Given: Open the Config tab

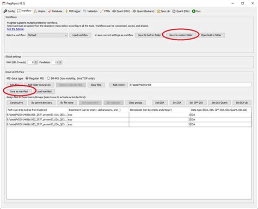Looking at the screenshot, I should tap(9, 11).
